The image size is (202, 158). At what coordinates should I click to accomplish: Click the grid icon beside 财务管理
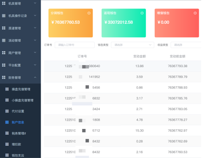[x=4, y=77]
